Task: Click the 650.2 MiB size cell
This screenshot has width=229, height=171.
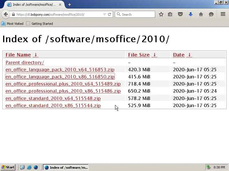Action: 139,91
